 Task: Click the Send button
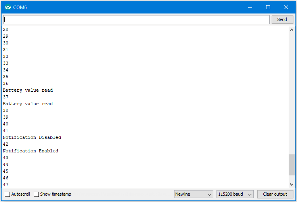click(282, 19)
